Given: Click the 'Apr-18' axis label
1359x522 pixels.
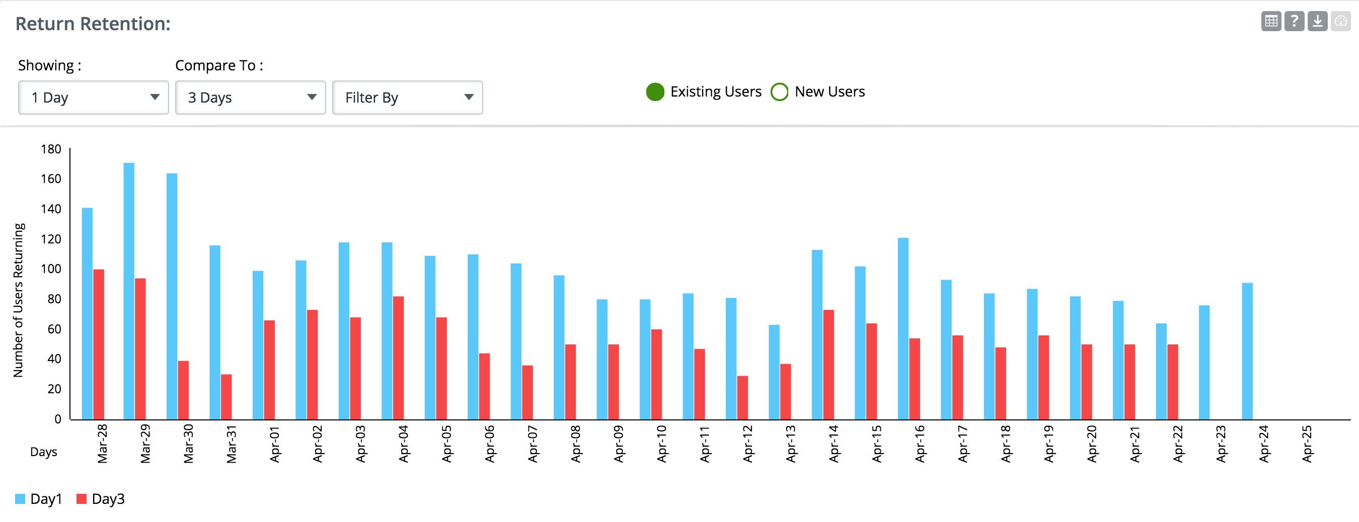Looking at the screenshot, I should pos(1006,444).
